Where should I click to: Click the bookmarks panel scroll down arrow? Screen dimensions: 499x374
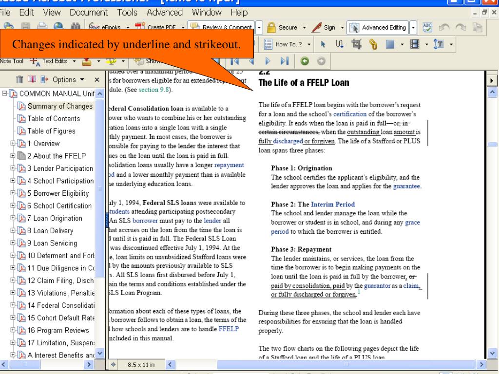(x=100, y=353)
